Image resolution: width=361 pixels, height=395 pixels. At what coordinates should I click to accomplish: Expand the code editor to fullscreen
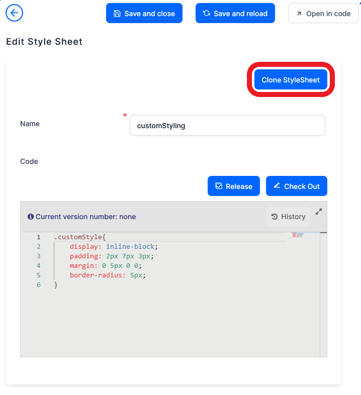pos(318,212)
